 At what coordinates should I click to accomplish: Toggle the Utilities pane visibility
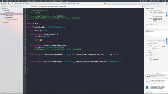[166, 4]
